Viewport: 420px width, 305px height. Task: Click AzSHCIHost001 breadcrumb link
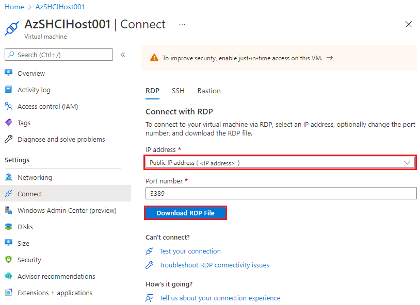60,7
